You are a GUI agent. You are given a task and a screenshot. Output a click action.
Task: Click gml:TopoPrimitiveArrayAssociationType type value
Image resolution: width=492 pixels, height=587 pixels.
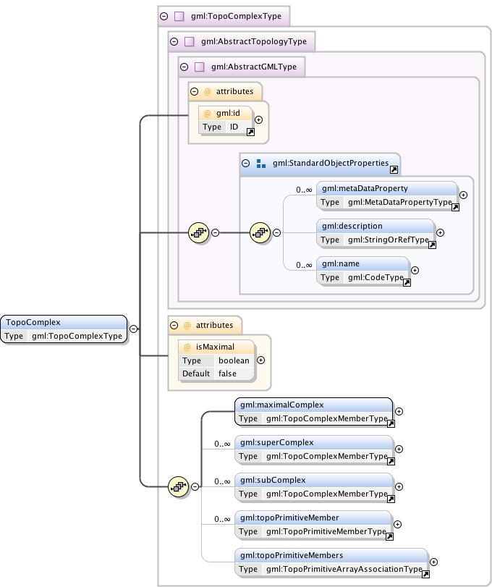(344, 569)
